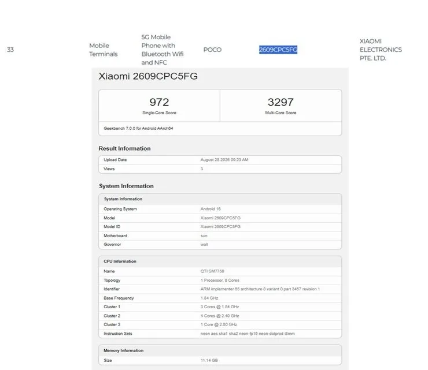Click the CPU name 'QTI SM7750'

[212, 271]
